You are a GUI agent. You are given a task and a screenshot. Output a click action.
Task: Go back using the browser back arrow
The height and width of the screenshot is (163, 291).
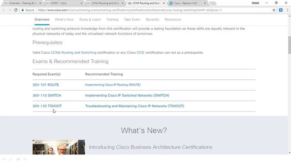[x=4, y=10]
